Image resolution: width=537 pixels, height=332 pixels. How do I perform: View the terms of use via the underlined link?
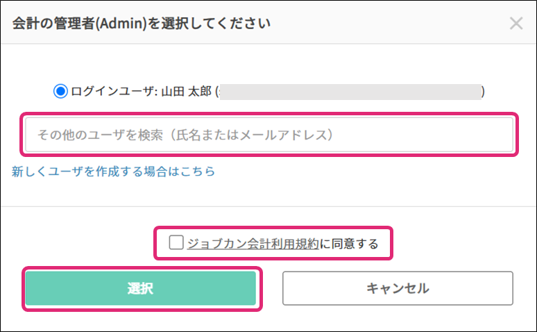click(x=253, y=244)
